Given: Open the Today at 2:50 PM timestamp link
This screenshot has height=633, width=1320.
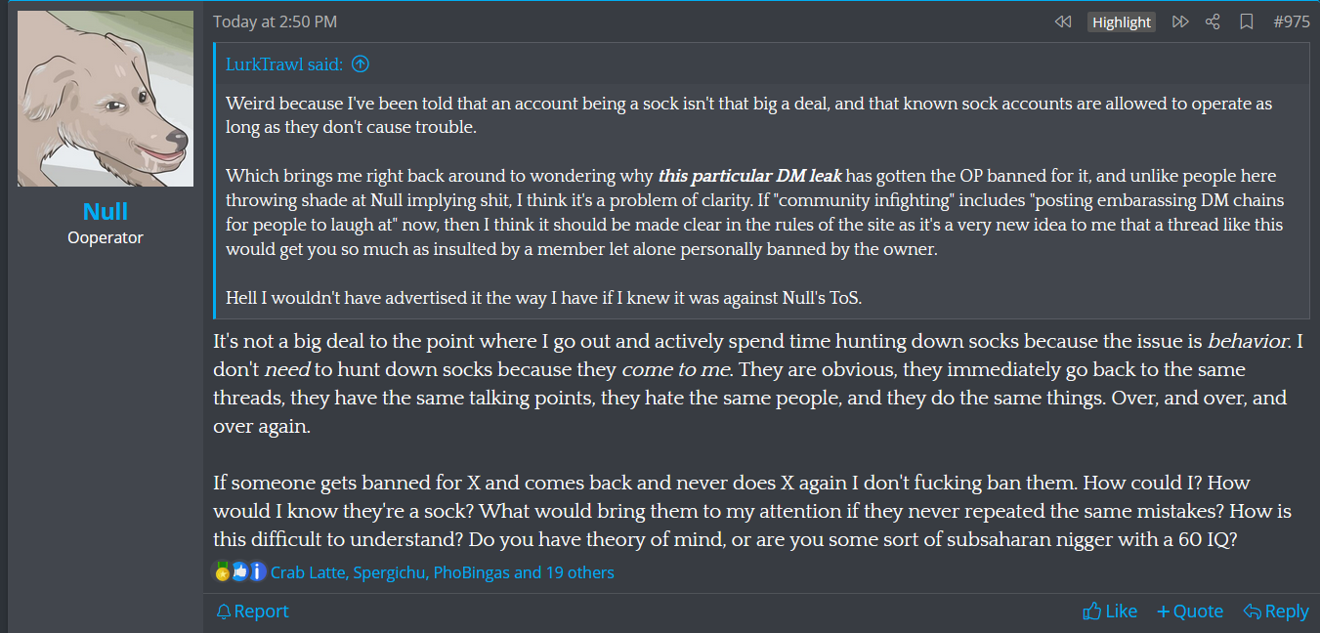Looking at the screenshot, I should point(275,21).
